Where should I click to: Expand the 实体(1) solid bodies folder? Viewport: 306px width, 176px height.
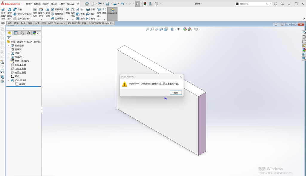point(8,57)
